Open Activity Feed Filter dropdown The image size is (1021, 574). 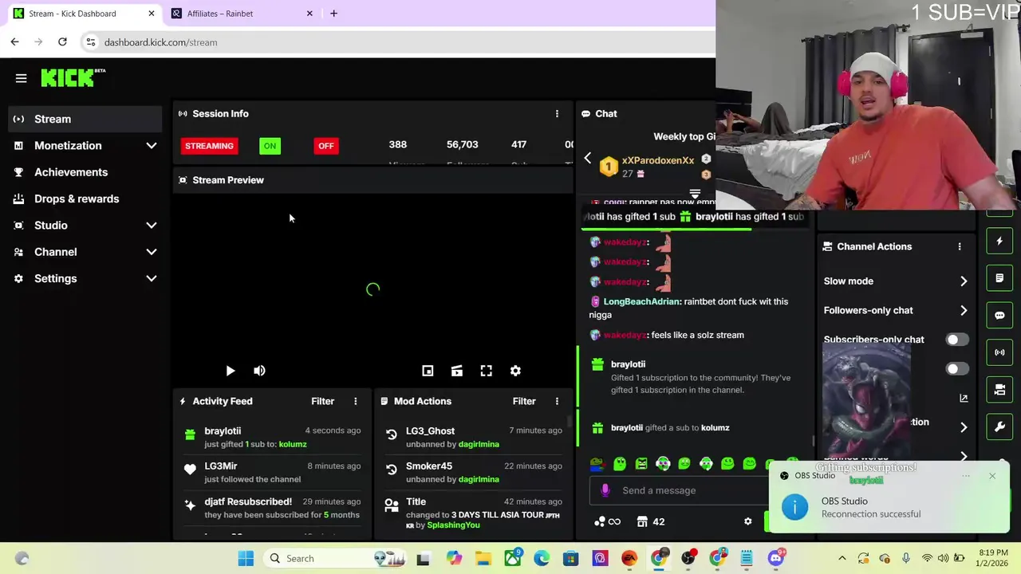tap(322, 401)
